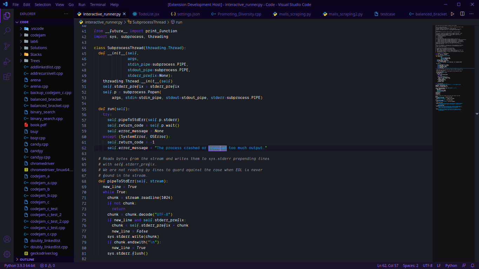The width and height of the screenshot is (479, 269).
Task: Switch to the settings.json tab
Action: [x=188, y=14]
